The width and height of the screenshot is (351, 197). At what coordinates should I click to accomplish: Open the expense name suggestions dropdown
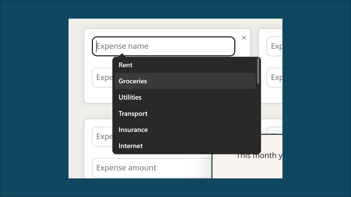[163, 46]
